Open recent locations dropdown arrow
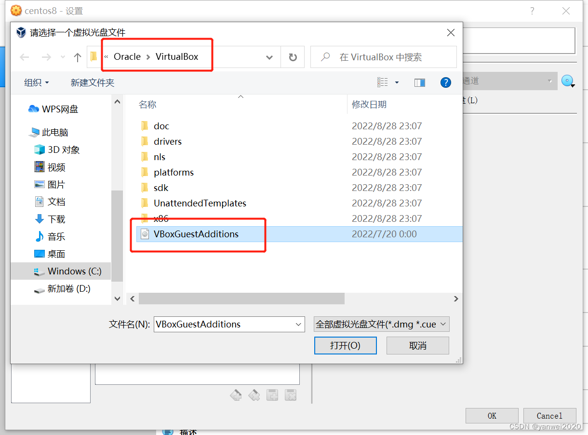588x435 pixels. [63, 57]
